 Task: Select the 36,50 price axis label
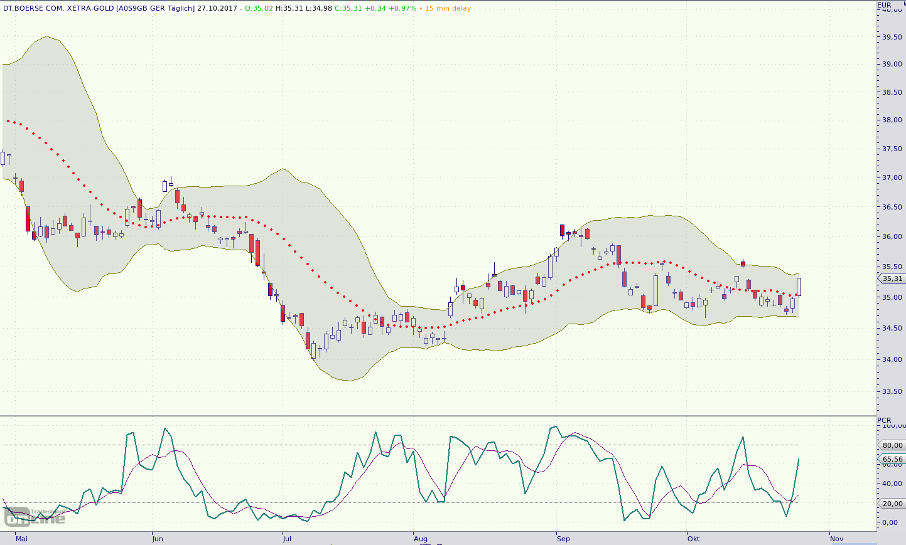coord(892,207)
